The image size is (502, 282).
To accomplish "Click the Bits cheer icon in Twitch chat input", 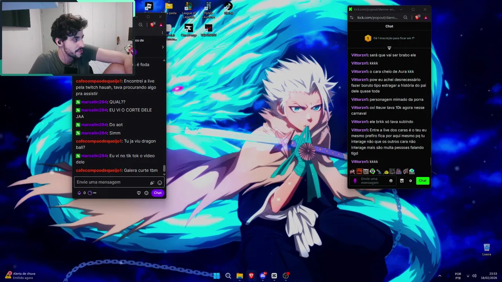I will tap(152, 183).
